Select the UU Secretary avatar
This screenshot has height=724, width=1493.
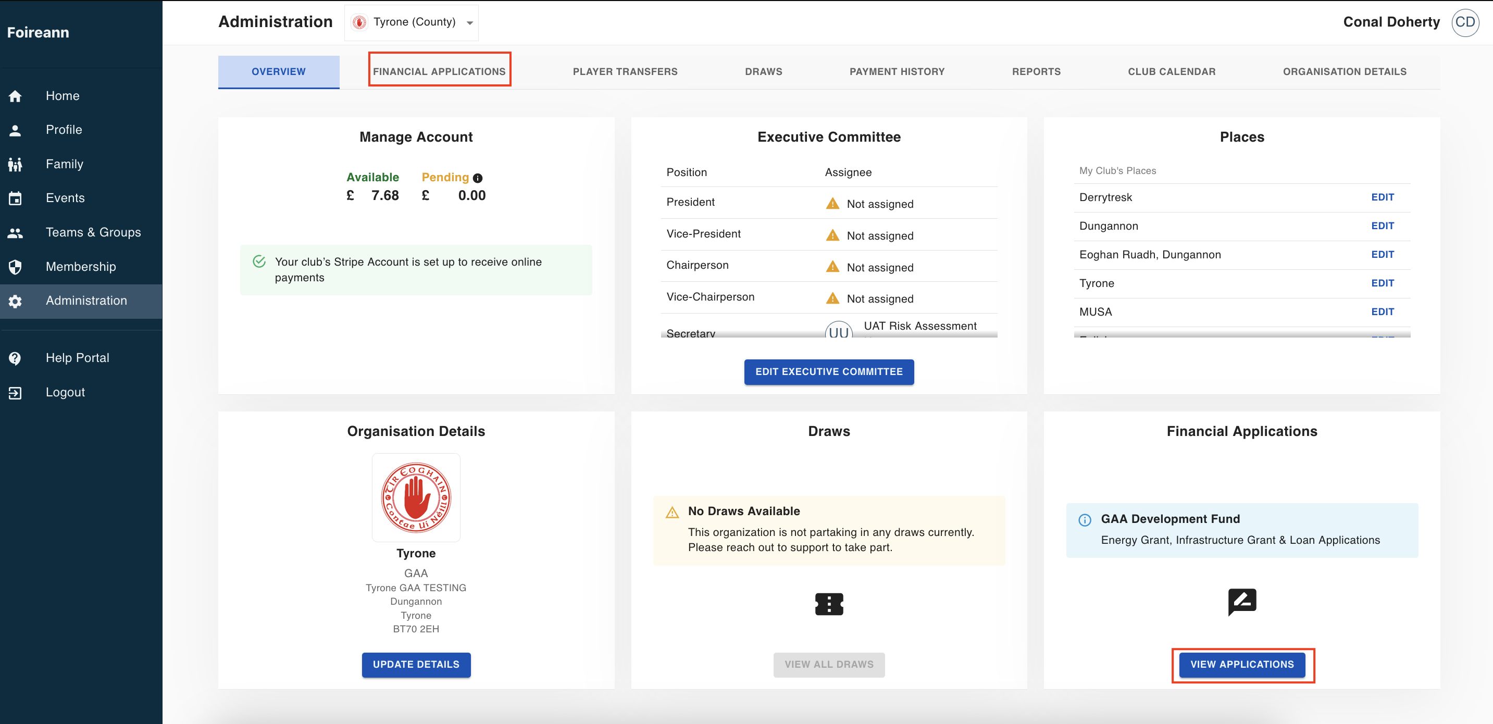(838, 330)
